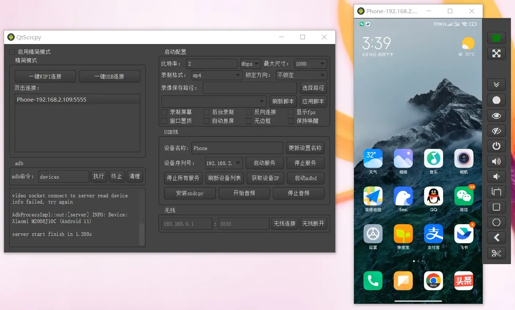Click the 设备名称 Phone input field
Screen dimensions: 515x310
[237, 148]
